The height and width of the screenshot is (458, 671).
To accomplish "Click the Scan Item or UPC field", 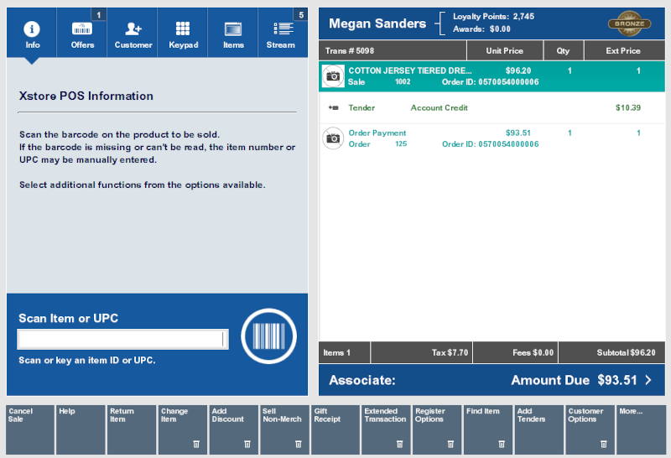I will click(x=122, y=340).
